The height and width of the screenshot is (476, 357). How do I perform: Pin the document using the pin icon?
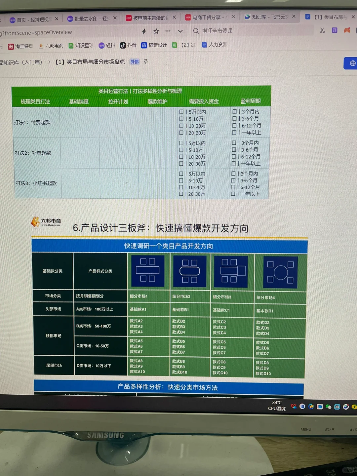tap(145, 61)
